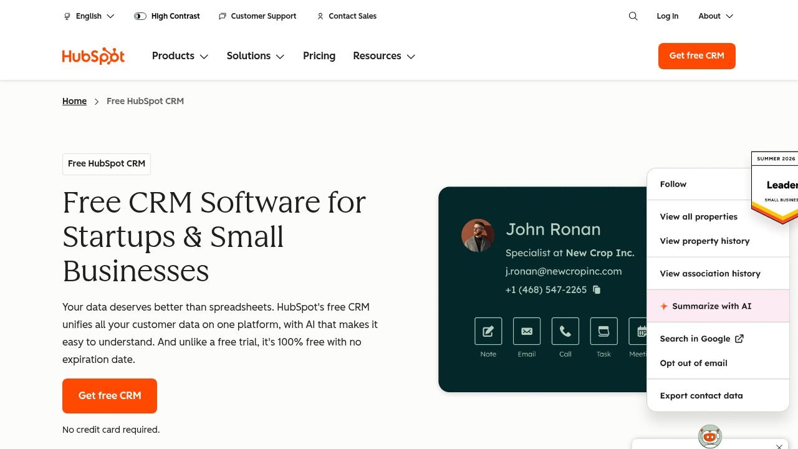The image size is (798, 449).
Task: Go to Home breadcrumb link
Action: pos(74,101)
